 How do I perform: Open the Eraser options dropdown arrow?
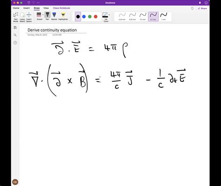(x=43, y=15)
